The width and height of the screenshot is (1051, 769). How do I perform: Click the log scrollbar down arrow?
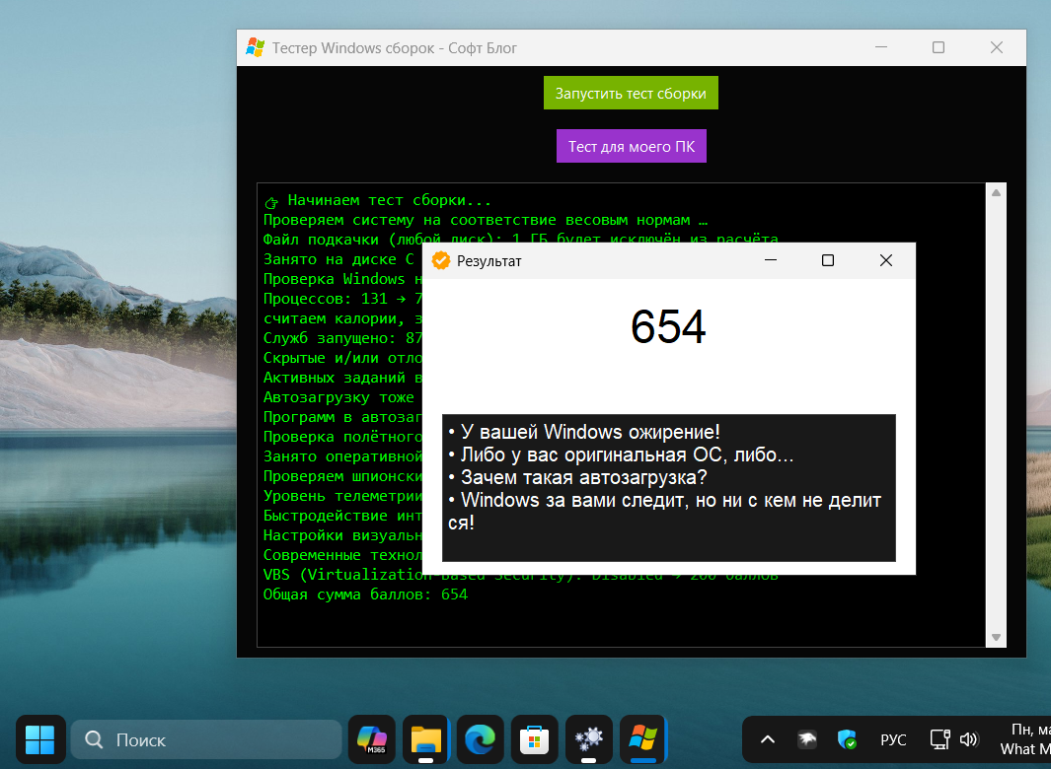(996, 637)
